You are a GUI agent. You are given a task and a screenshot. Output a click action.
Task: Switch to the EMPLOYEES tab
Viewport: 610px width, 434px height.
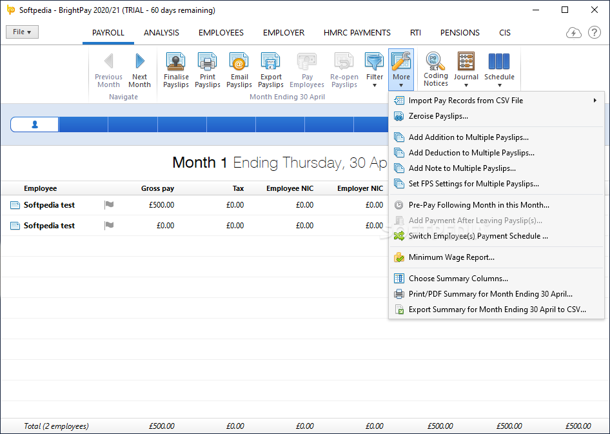pos(221,33)
